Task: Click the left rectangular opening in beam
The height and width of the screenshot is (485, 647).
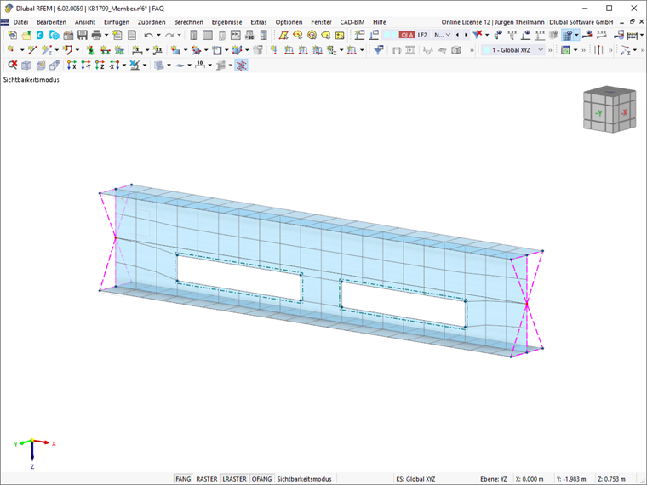Action: click(239, 278)
